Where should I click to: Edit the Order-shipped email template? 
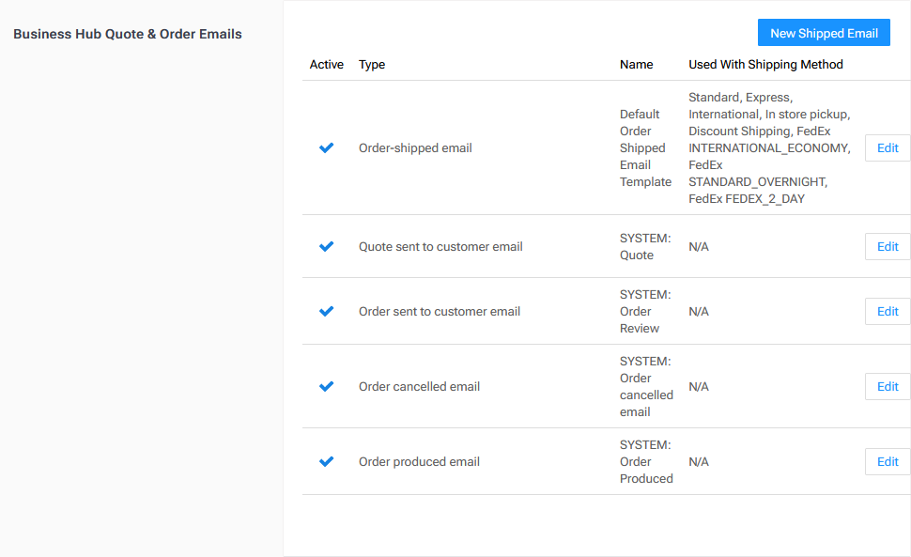tap(887, 147)
